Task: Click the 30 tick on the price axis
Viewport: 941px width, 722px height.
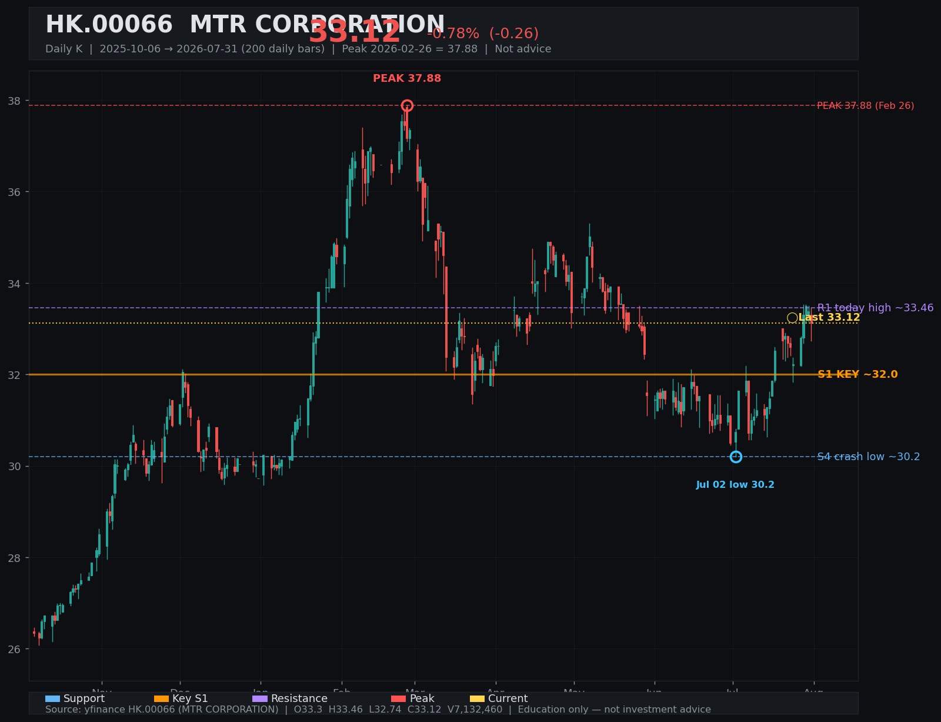Action: 14,467
